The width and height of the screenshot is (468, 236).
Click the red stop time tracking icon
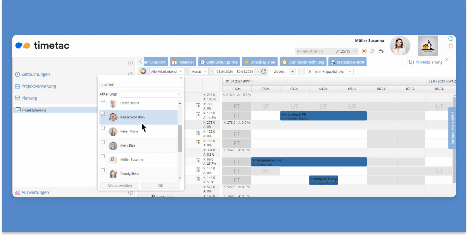[x=364, y=51]
